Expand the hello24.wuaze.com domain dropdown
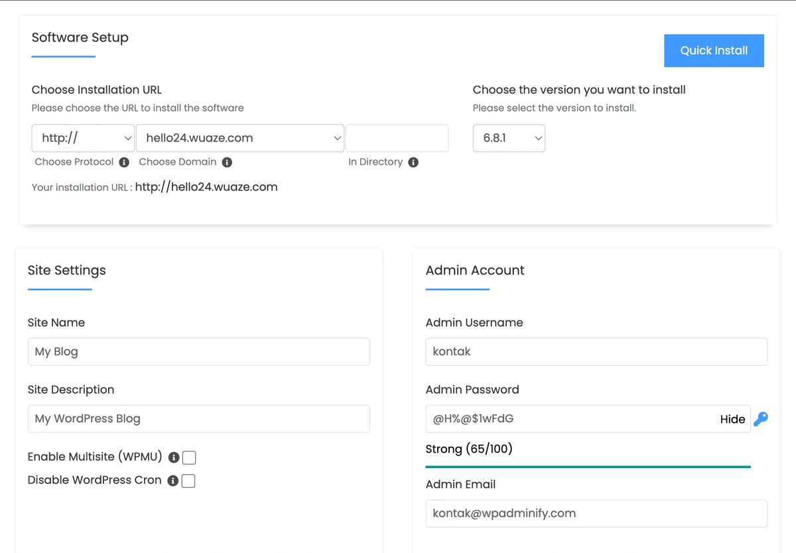Image resolution: width=796 pixels, height=553 pixels. pyautogui.click(x=239, y=138)
